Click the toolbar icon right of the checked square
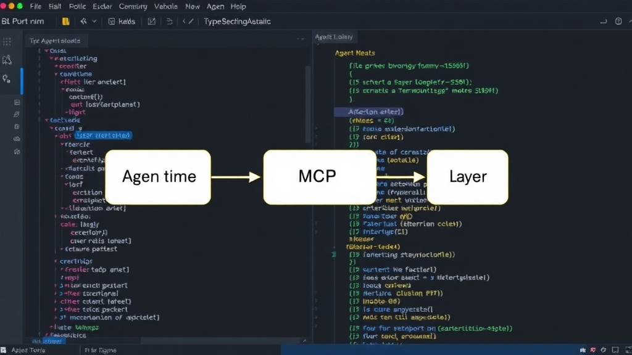Viewport: 632px width, 355px height. point(170,22)
